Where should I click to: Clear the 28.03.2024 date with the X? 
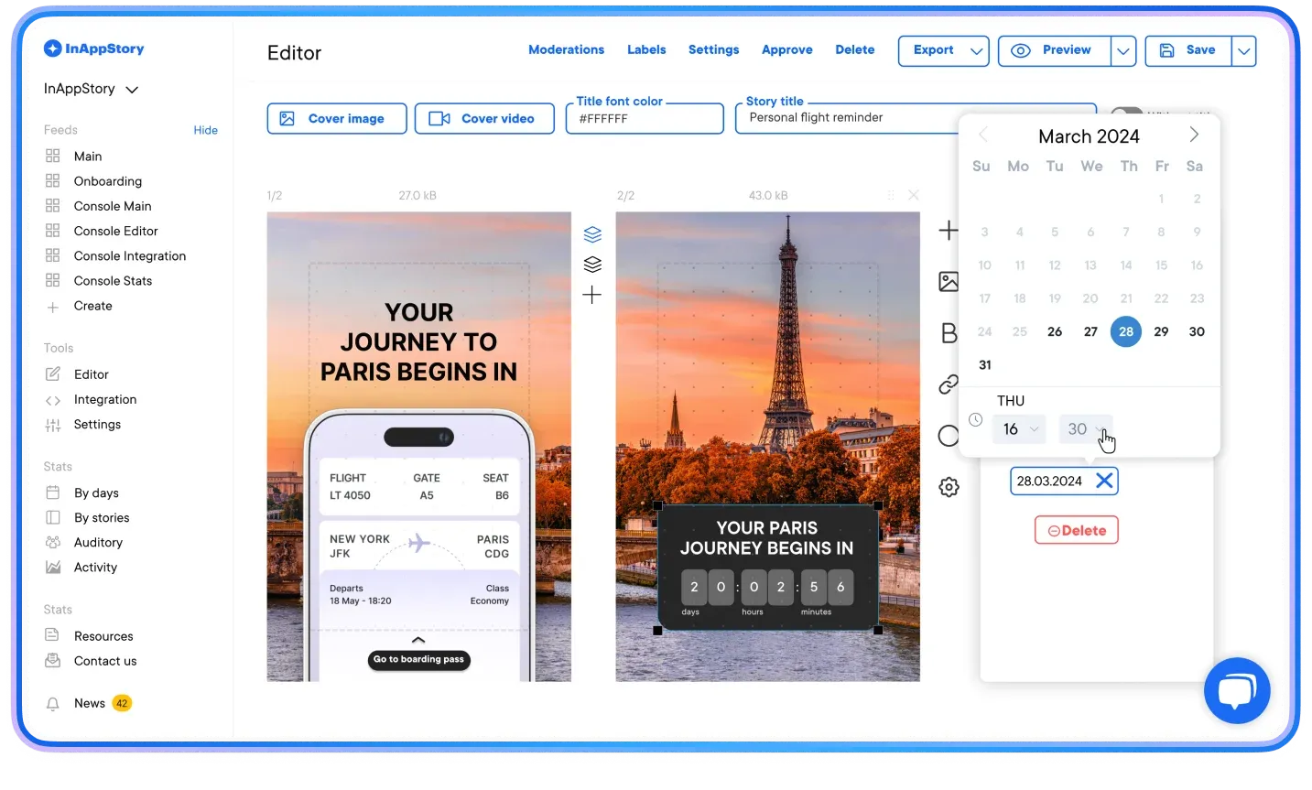(x=1104, y=481)
